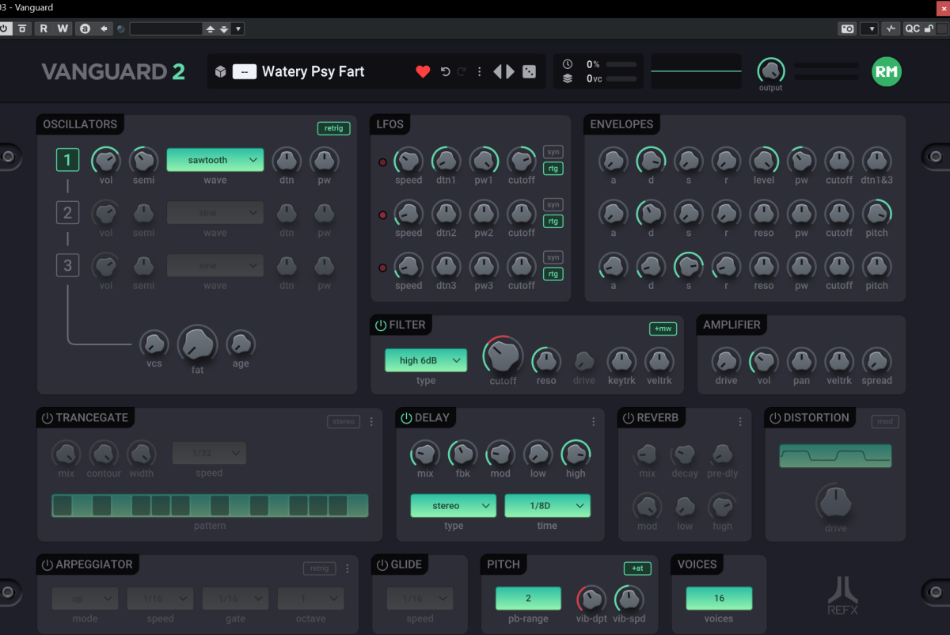This screenshot has width=950, height=635.
Task: Click the arpeggiator retrig button
Action: [x=319, y=568]
